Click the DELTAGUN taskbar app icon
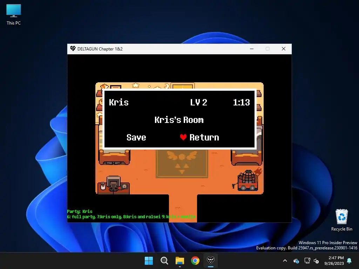 coord(210,261)
